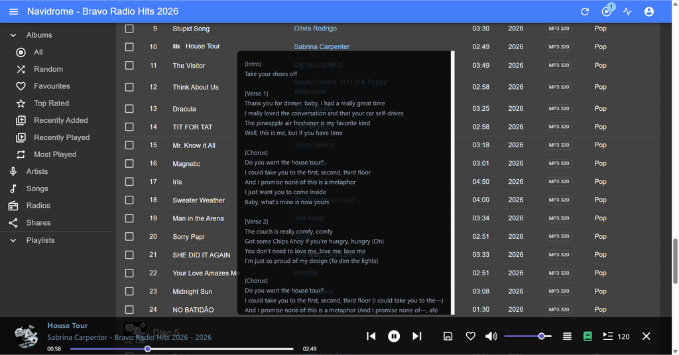Open the activity monitor icon
This screenshot has width=679, height=355.
pyautogui.click(x=627, y=12)
